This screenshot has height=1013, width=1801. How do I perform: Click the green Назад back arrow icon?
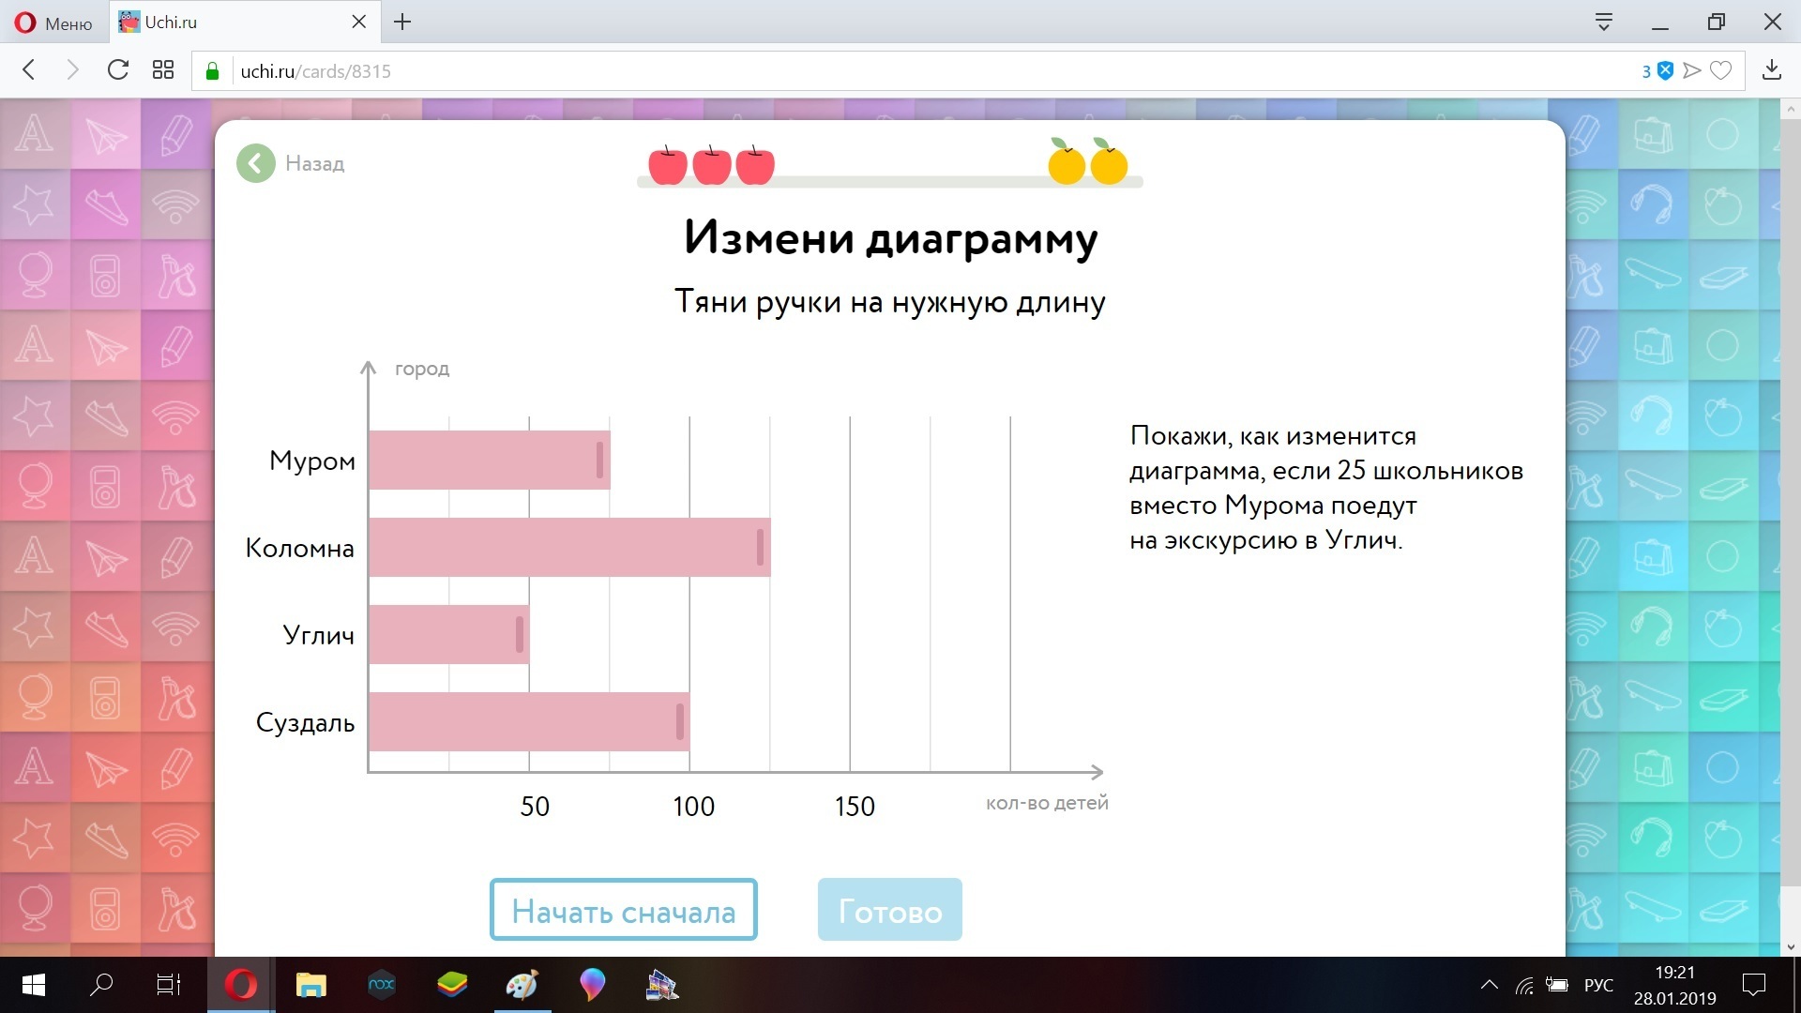tap(255, 163)
